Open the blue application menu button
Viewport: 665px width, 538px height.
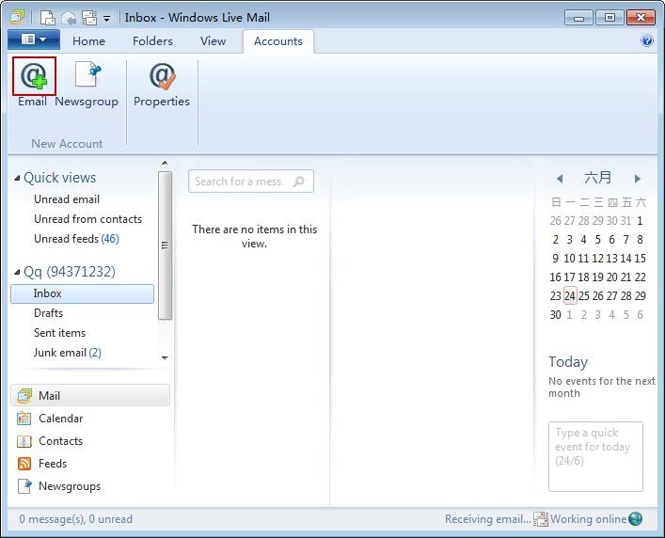pos(34,40)
